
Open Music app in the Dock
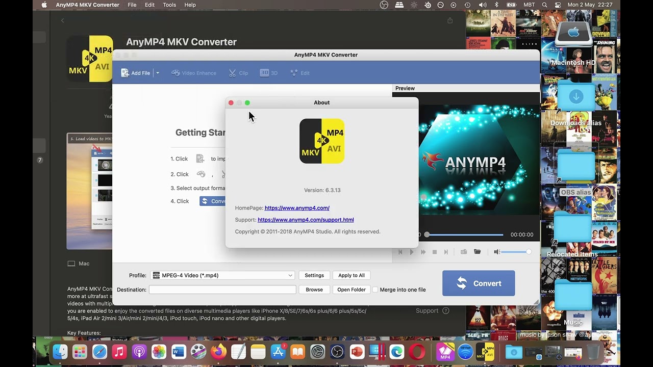119,352
